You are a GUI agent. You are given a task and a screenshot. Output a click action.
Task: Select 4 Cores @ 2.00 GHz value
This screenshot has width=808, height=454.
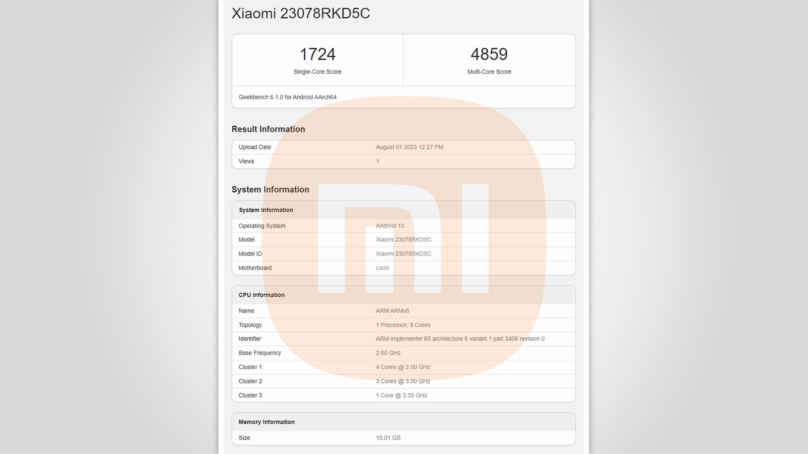pyautogui.click(x=403, y=367)
